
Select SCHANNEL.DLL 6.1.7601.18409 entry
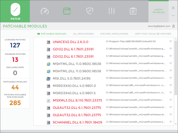(x=78, y=122)
